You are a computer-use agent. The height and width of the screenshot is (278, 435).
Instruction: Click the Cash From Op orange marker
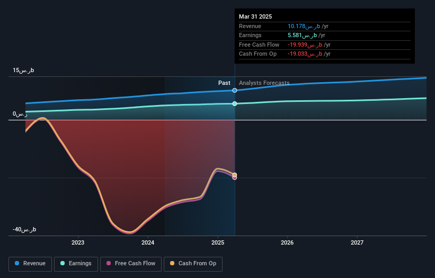coord(235,175)
